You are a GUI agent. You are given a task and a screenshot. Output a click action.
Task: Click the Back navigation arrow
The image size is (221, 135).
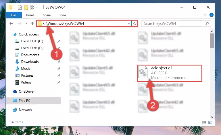pyautogui.click(x=11, y=23)
